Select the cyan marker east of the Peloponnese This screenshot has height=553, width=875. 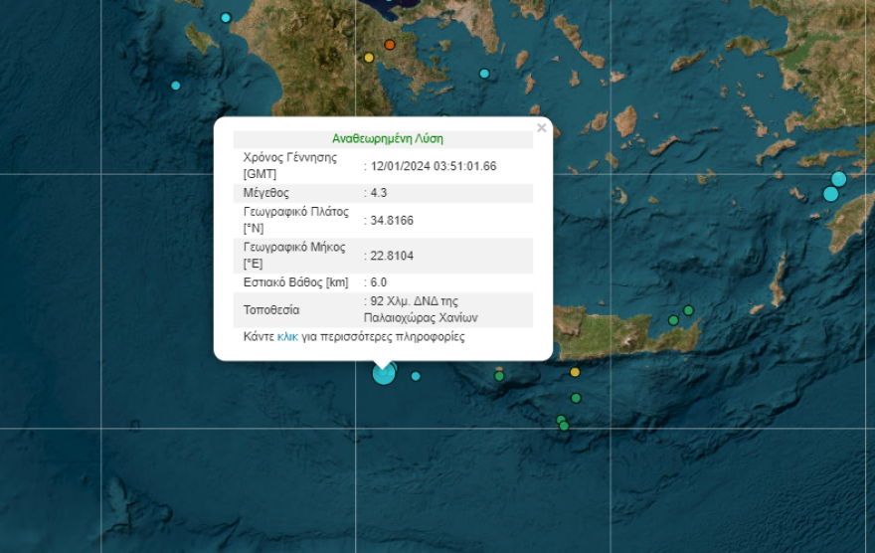click(x=484, y=74)
